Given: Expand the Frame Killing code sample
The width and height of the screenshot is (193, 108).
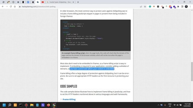Looking at the screenshot, I should (61, 99).
